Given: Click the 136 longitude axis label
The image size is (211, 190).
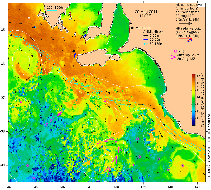Looking at the screenshot, I should click(62, 187).
